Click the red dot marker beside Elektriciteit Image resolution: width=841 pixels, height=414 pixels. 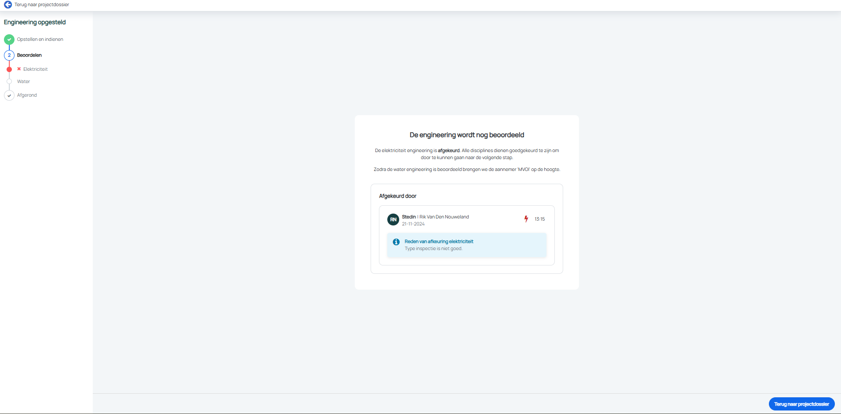pos(9,69)
